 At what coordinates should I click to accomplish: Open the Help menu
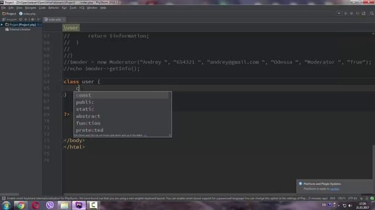coord(103,8)
